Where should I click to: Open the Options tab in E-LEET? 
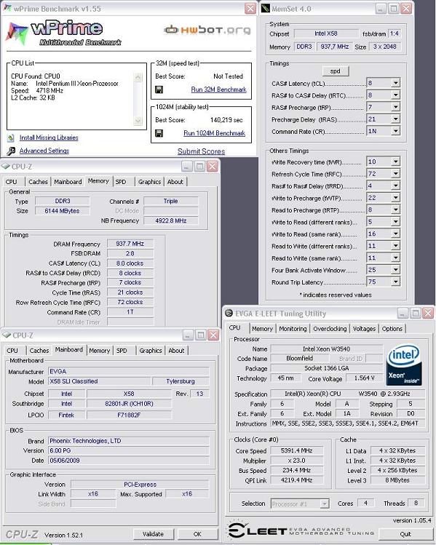pyautogui.click(x=392, y=329)
